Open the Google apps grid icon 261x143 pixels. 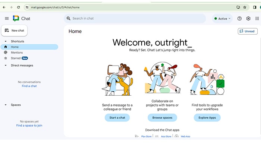coord(257,19)
